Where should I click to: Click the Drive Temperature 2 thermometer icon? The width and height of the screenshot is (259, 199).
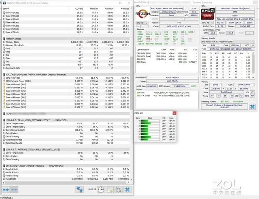pos(4,127)
